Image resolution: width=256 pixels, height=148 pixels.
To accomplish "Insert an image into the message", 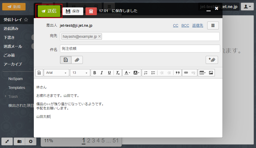I will tap(211, 73).
